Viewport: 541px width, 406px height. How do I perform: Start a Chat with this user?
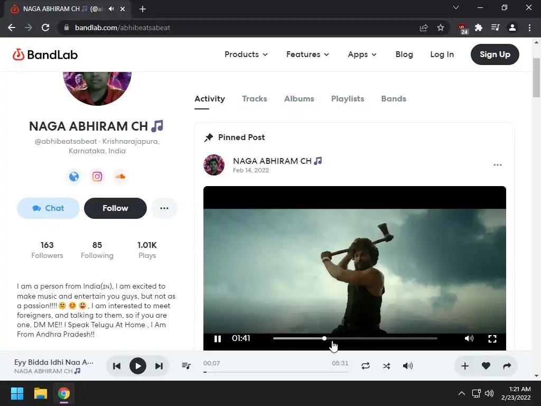48,208
